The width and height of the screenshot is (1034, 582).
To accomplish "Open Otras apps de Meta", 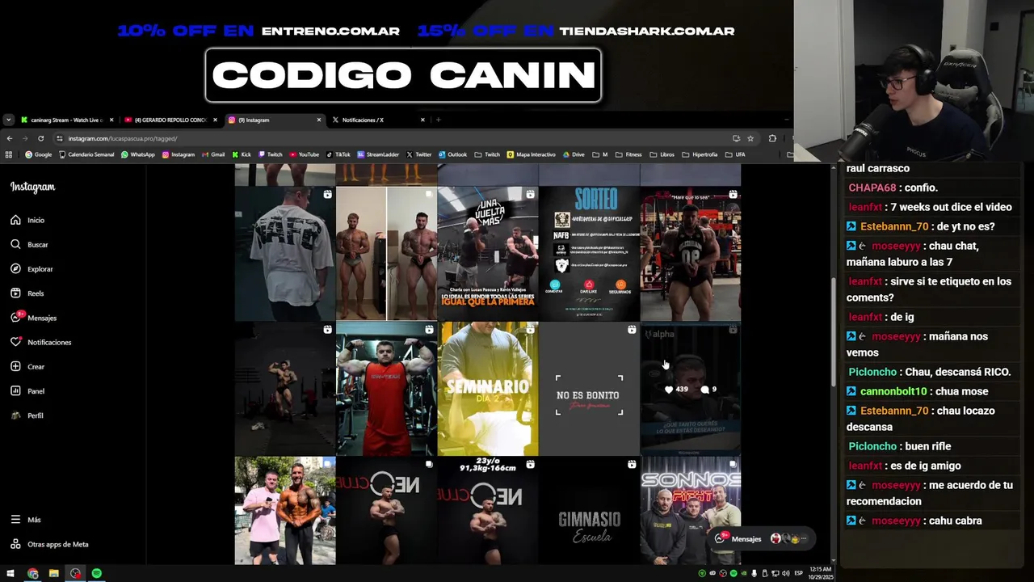I will coord(49,544).
